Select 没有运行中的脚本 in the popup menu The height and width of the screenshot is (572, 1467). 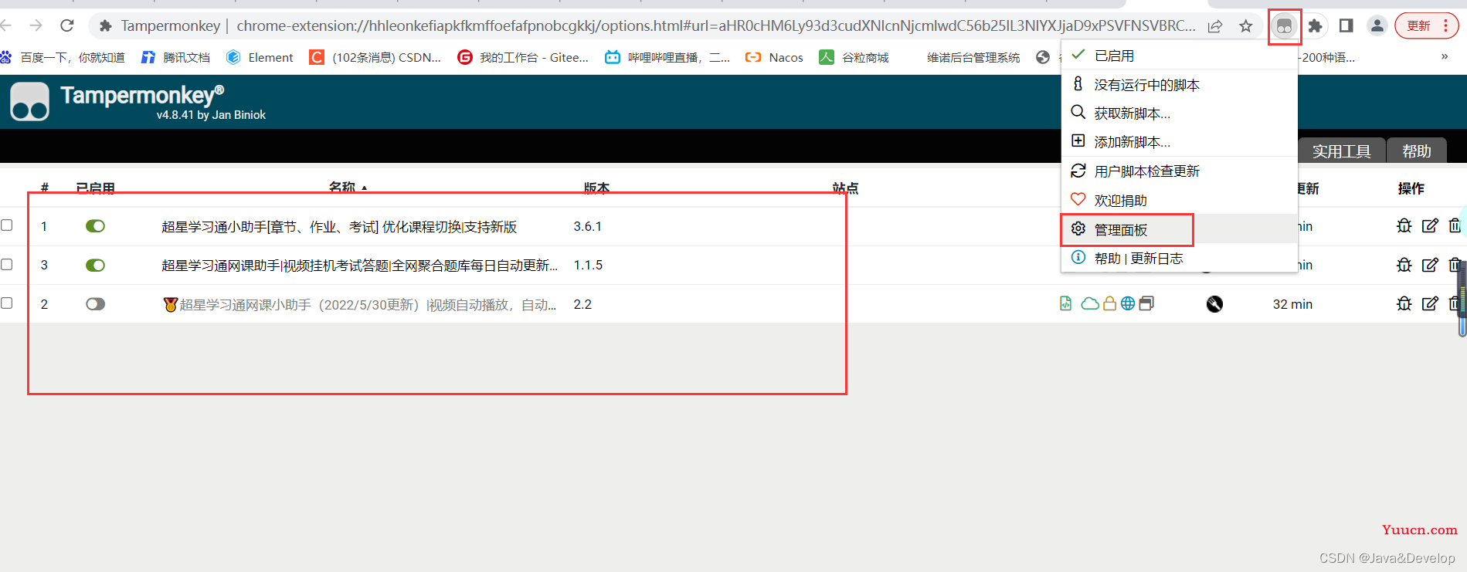(1179, 84)
